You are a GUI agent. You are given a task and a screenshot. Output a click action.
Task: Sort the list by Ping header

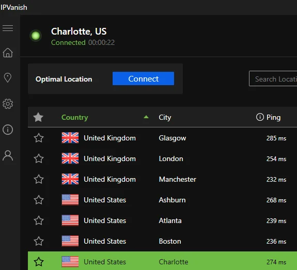273,118
